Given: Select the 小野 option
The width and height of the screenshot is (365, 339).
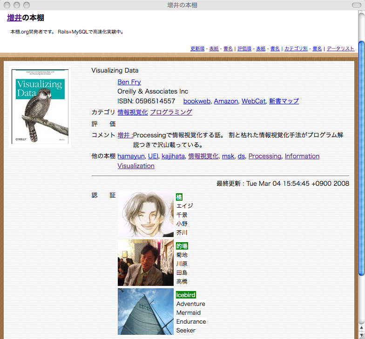Looking at the screenshot, I should (182, 224).
